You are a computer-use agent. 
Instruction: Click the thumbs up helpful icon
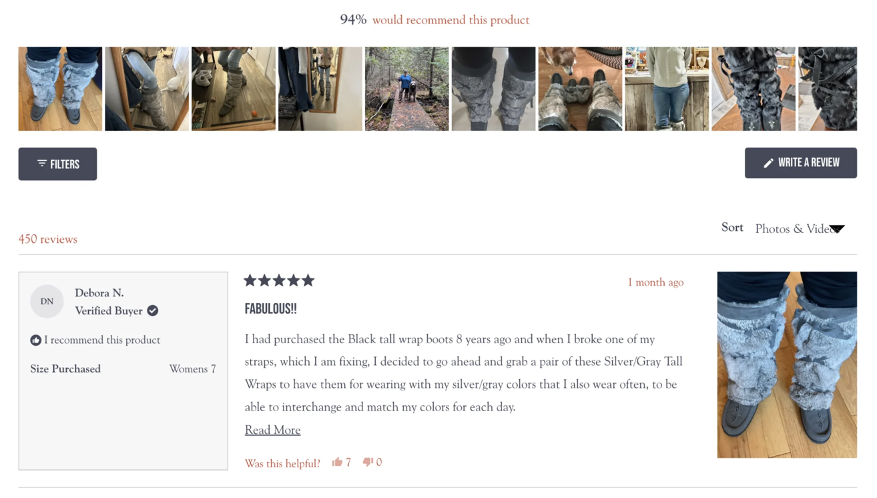click(x=337, y=462)
